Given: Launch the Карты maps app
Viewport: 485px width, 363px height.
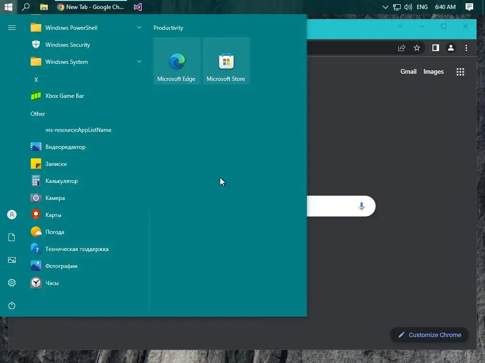Looking at the screenshot, I should (x=85, y=215).
